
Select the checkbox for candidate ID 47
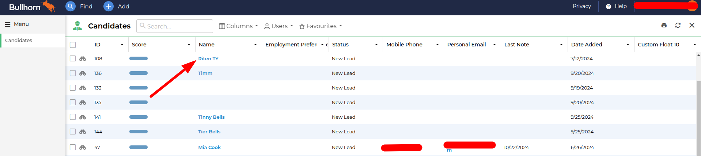pyautogui.click(x=73, y=147)
